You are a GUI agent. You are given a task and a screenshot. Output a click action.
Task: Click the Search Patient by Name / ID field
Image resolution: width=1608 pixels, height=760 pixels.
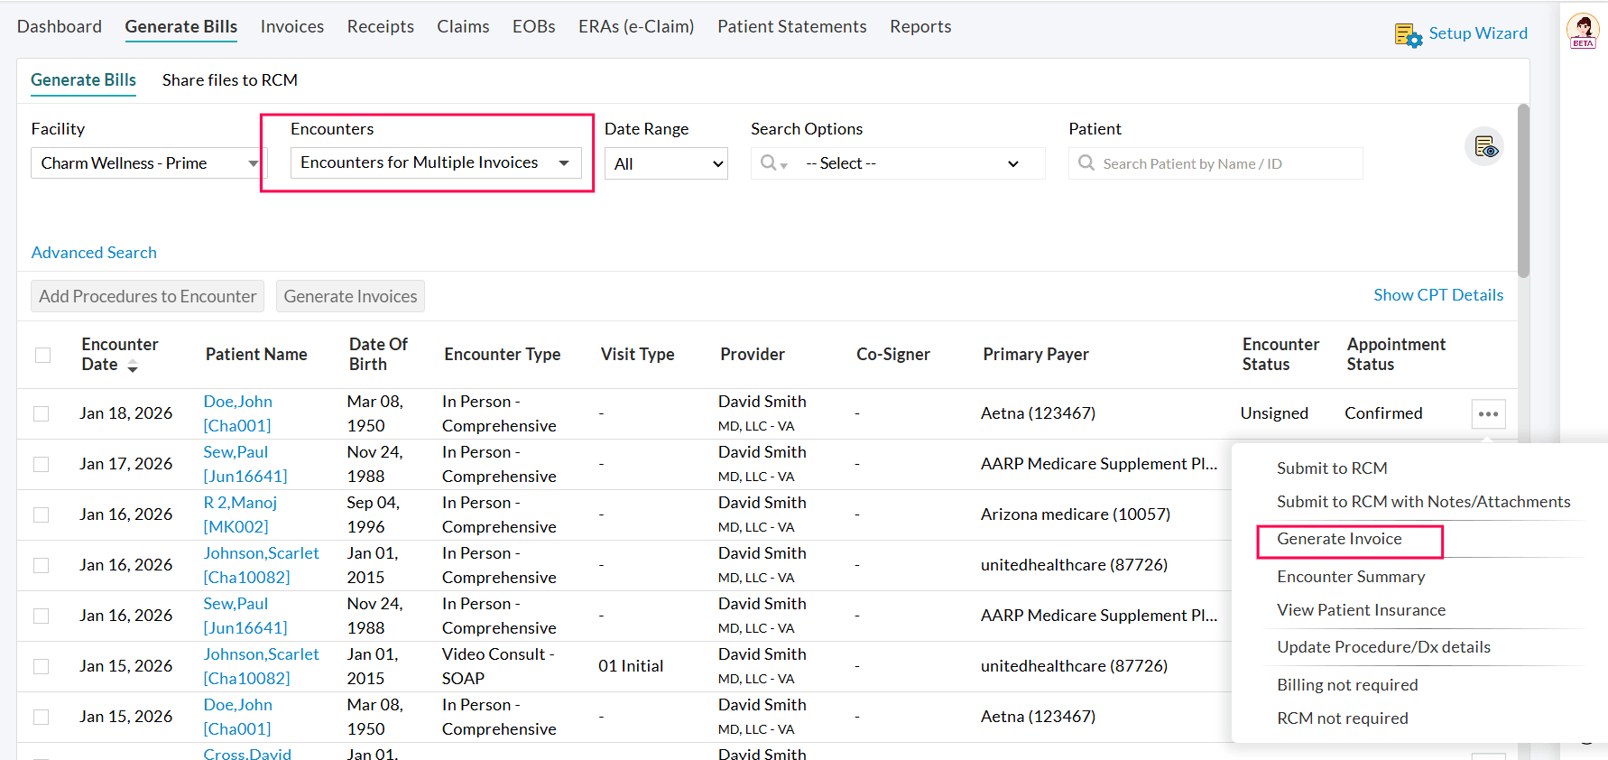pyautogui.click(x=1215, y=163)
